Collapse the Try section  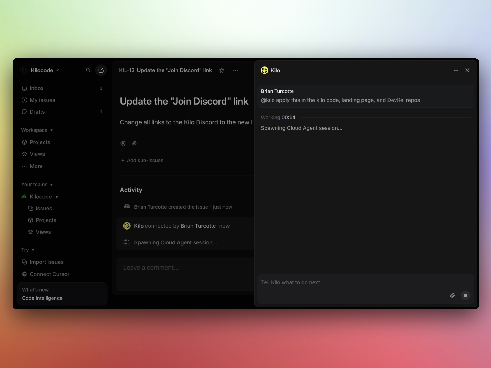[28, 250]
